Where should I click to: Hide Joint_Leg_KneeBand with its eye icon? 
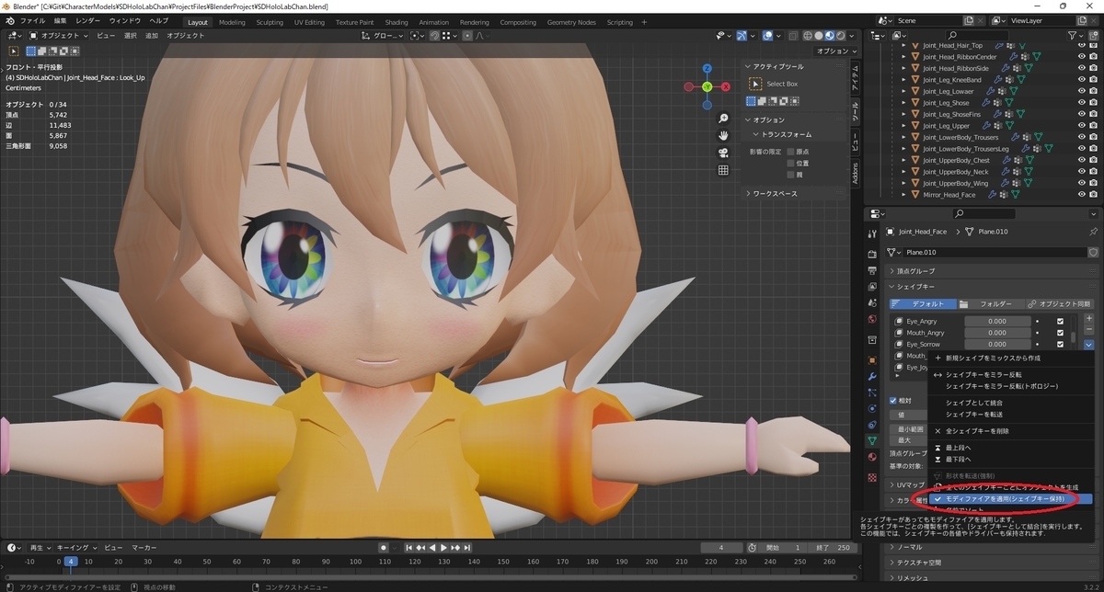pyautogui.click(x=1081, y=80)
